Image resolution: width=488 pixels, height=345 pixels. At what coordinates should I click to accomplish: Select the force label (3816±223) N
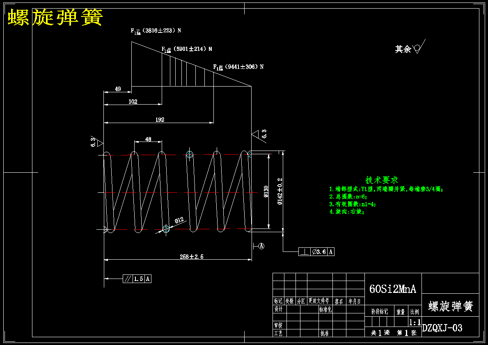[x=156, y=31]
